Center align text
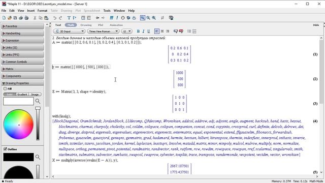The image size is (325, 183). click(162, 32)
